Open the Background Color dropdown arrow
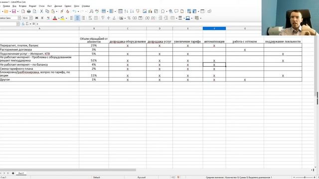This screenshot has width=319, height=179. (x=191, y=18)
